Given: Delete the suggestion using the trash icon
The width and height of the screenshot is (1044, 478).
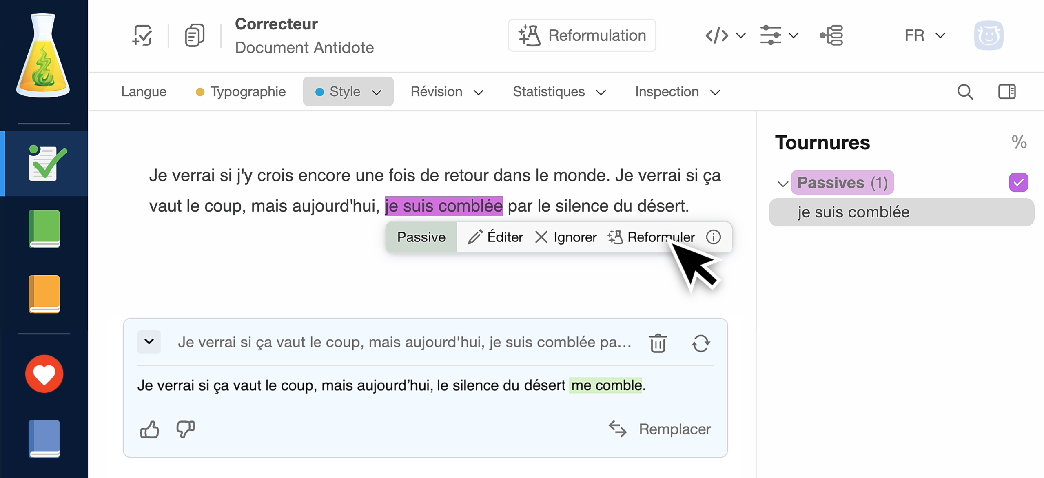Looking at the screenshot, I should coord(658,343).
